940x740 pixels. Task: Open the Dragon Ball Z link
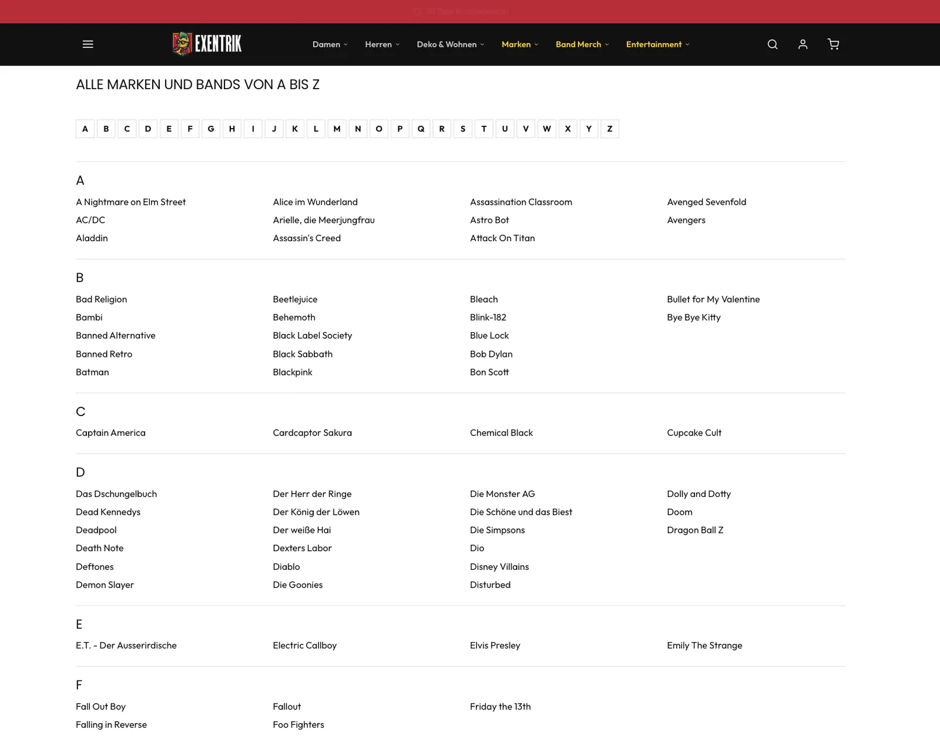[695, 530]
